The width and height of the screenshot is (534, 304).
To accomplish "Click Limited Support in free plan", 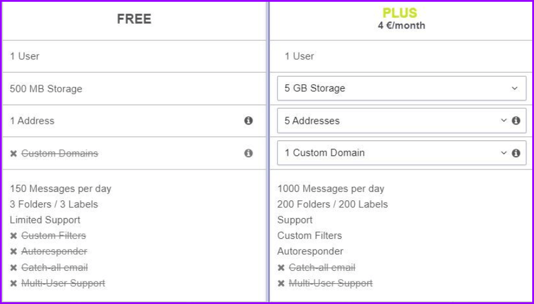I will (x=45, y=220).
